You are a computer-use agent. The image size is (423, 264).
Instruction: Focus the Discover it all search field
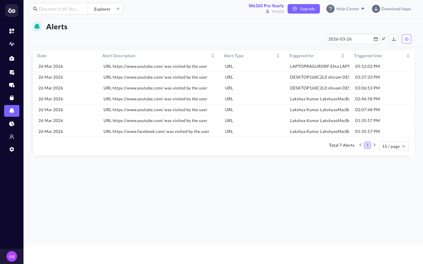pos(59,9)
